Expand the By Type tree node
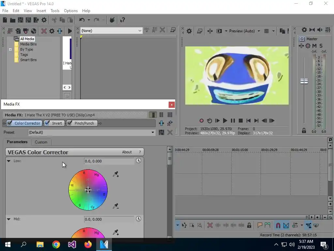Screen dimensions: 334x251 [x=10, y=50]
